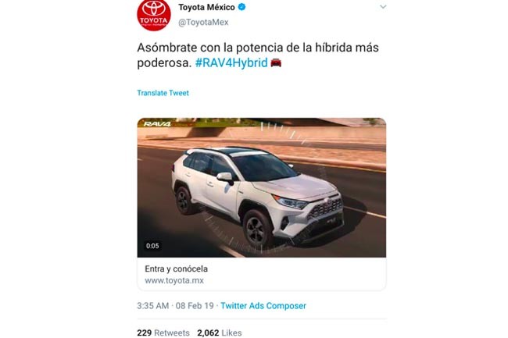Screen dimensions: 508x338
Task: Click the red car emoji
Action: pos(276,62)
